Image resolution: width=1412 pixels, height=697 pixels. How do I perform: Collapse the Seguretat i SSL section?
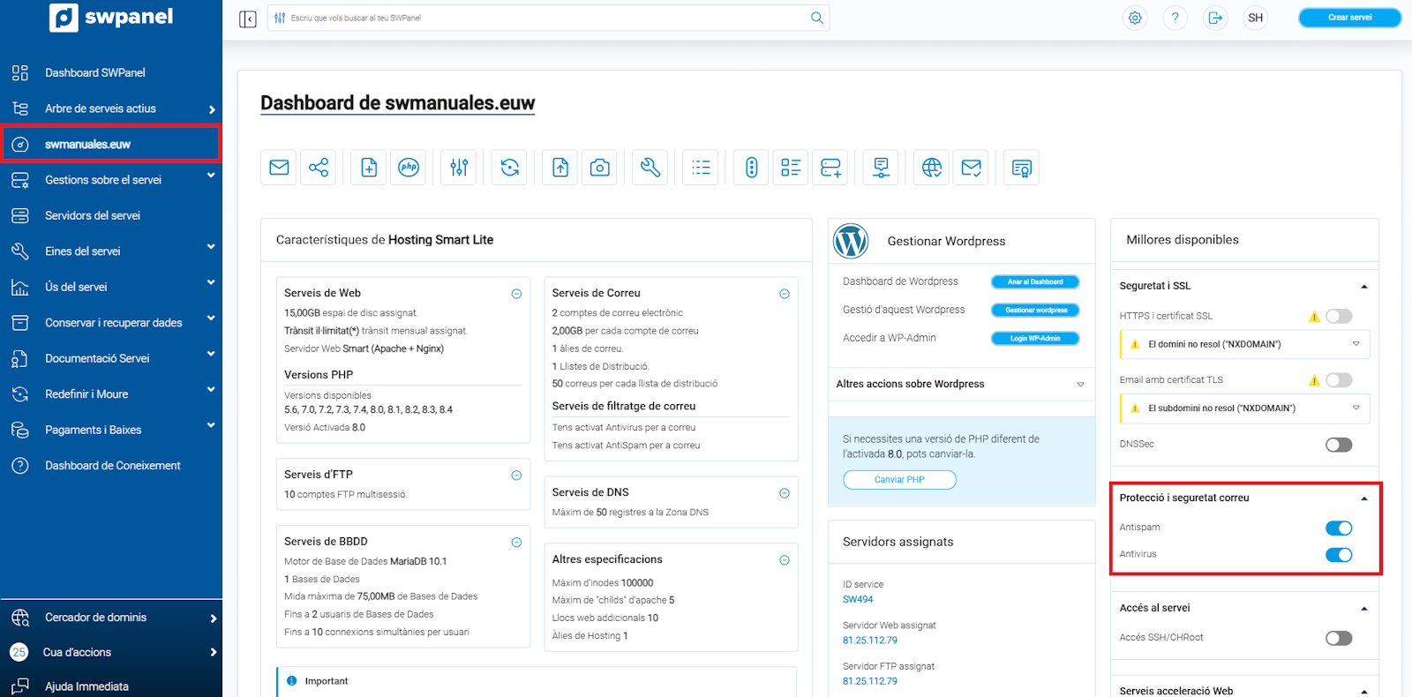[x=1363, y=287]
